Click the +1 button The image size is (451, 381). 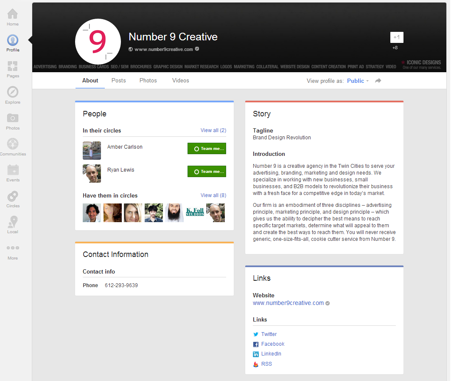(x=397, y=37)
